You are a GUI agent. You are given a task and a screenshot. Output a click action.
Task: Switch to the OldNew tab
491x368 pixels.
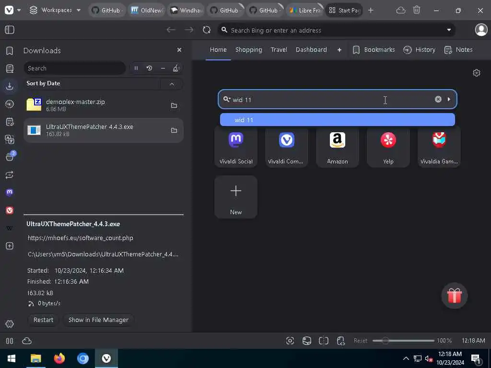[147, 10]
